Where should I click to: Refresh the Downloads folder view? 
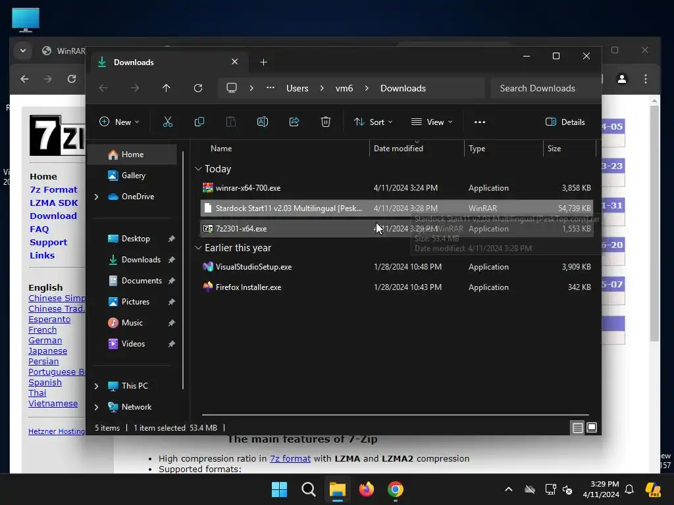point(198,88)
